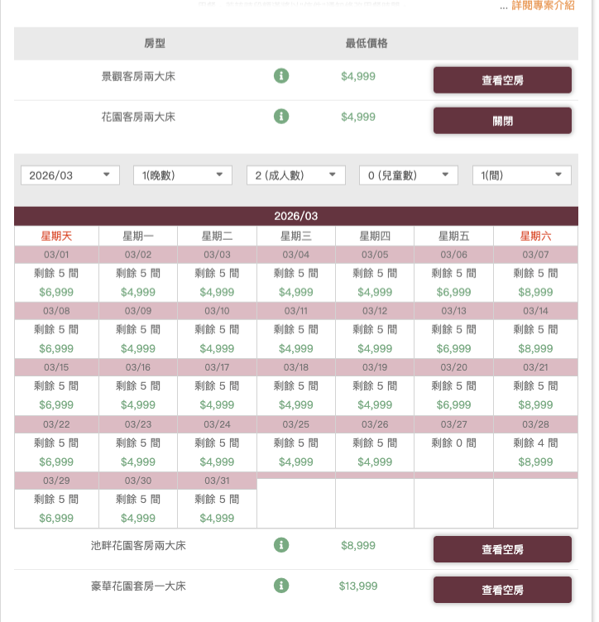Open the 1(晚數) nights dropdown
The height and width of the screenshot is (622, 599).
183,175
